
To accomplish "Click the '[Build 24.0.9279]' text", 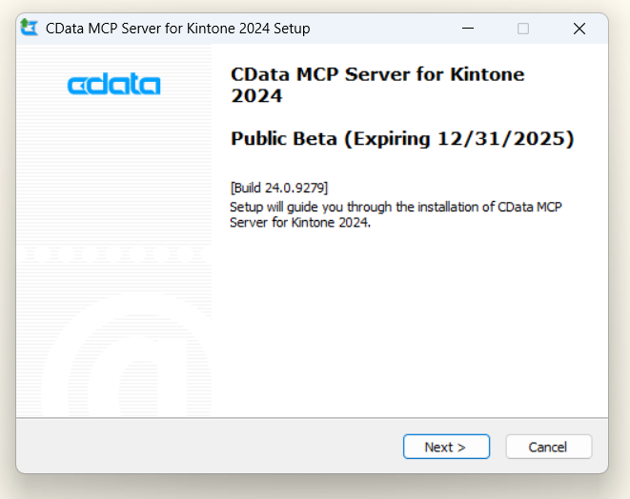I will pos(279,188).
